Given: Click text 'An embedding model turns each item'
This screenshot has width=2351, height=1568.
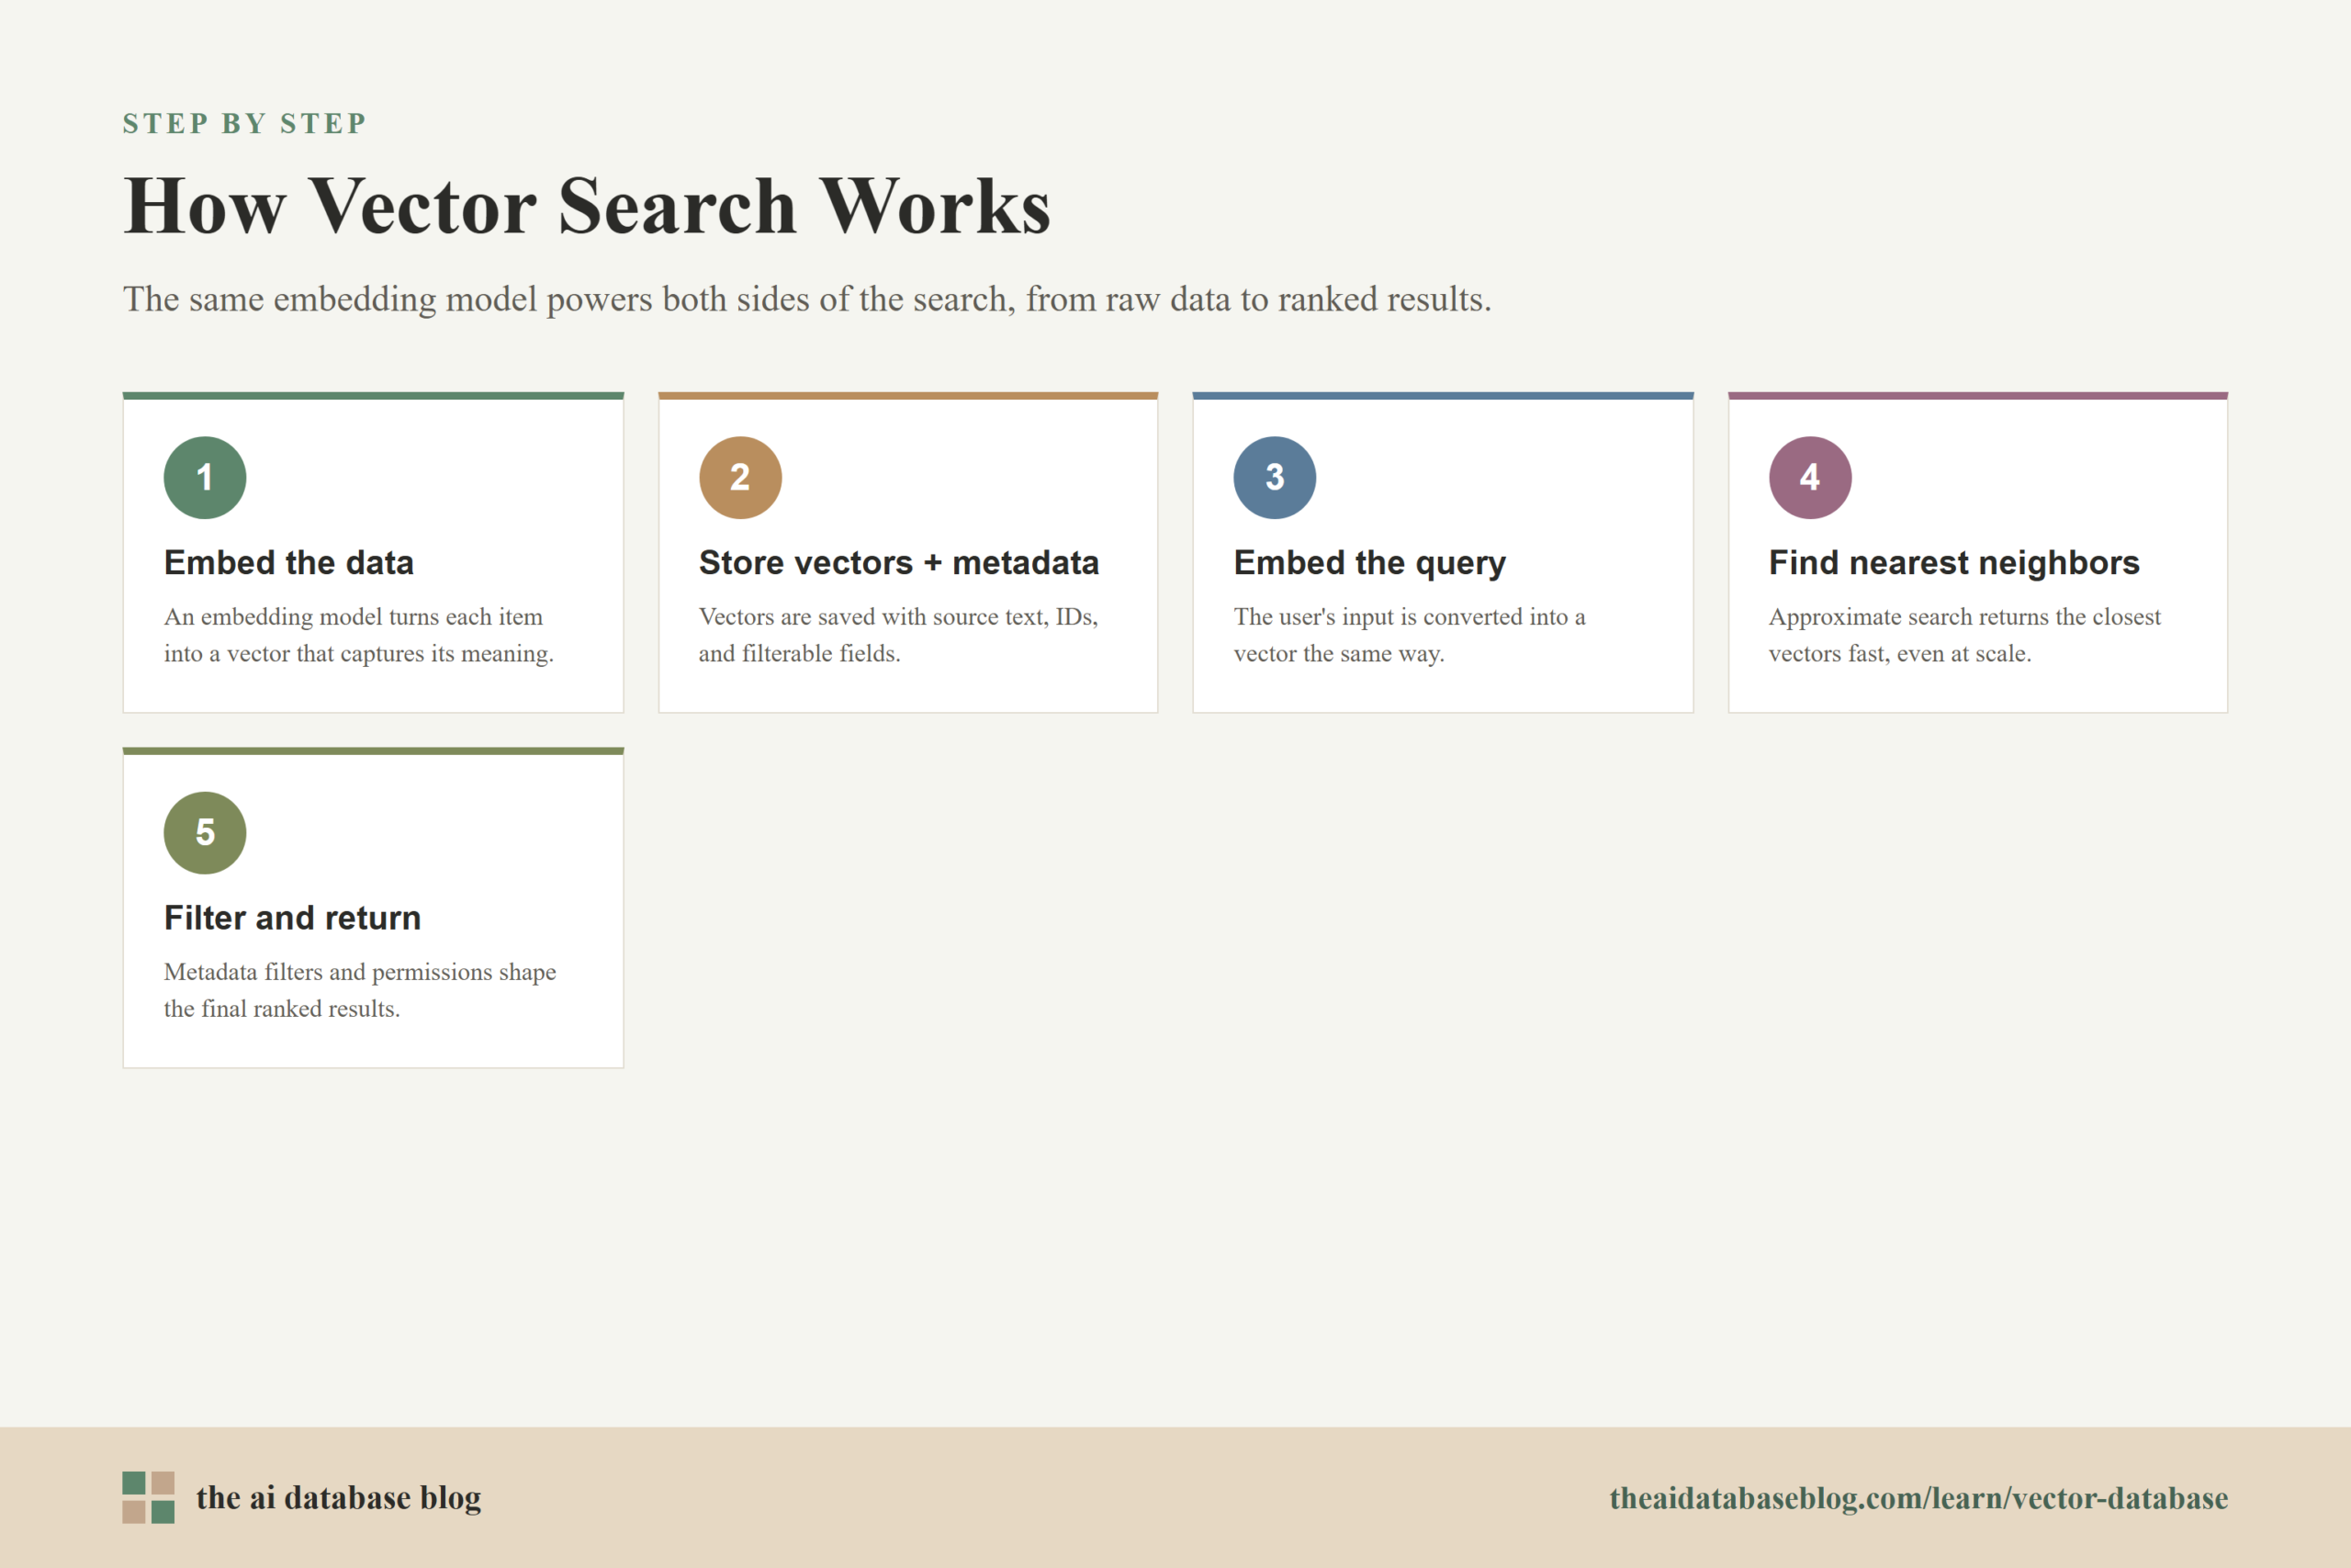Looking at the screenshot, I should click(x=353, y=617).
